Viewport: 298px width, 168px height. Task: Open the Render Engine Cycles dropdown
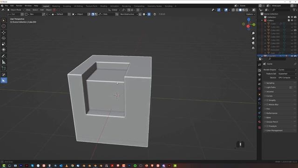pos(287,70)
